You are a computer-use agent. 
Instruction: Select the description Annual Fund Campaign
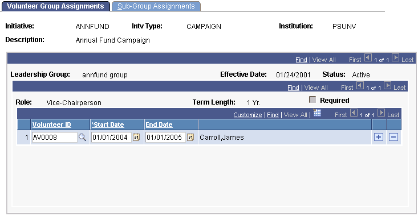[113, 40]
